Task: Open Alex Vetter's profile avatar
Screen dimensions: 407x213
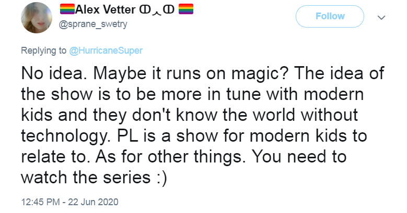Action: click(36, 17)
